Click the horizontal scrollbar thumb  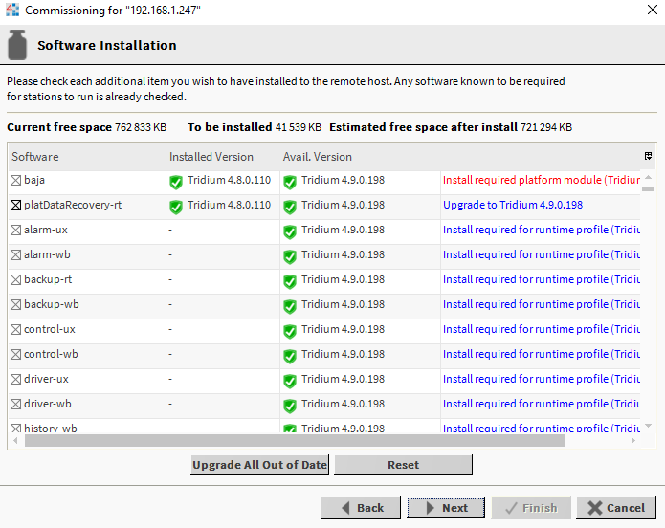pyautogui.click(x=295, y=441)
